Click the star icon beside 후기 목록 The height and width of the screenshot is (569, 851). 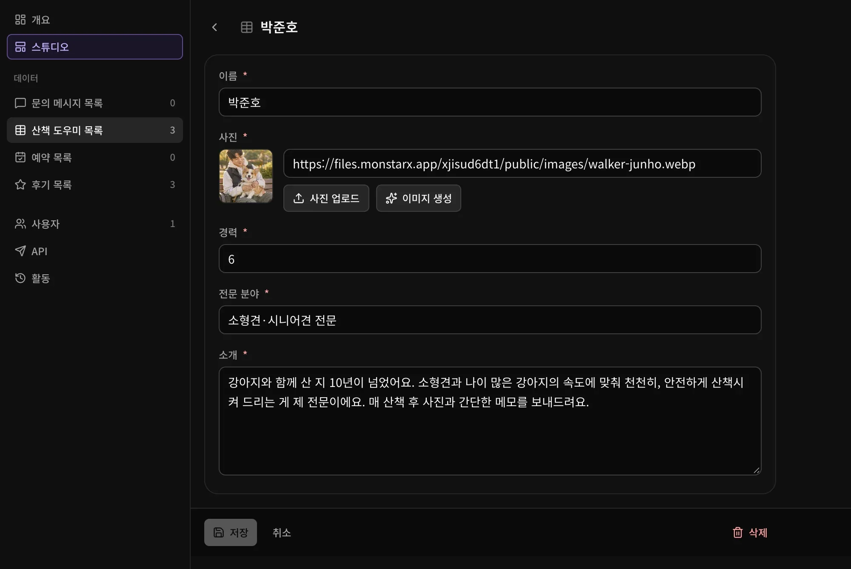pyautogui.click(x=20, y=185)
